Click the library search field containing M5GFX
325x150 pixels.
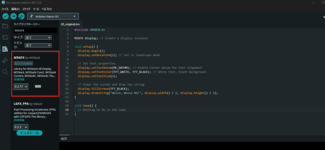pyautogui.click(x=35, y=30)
